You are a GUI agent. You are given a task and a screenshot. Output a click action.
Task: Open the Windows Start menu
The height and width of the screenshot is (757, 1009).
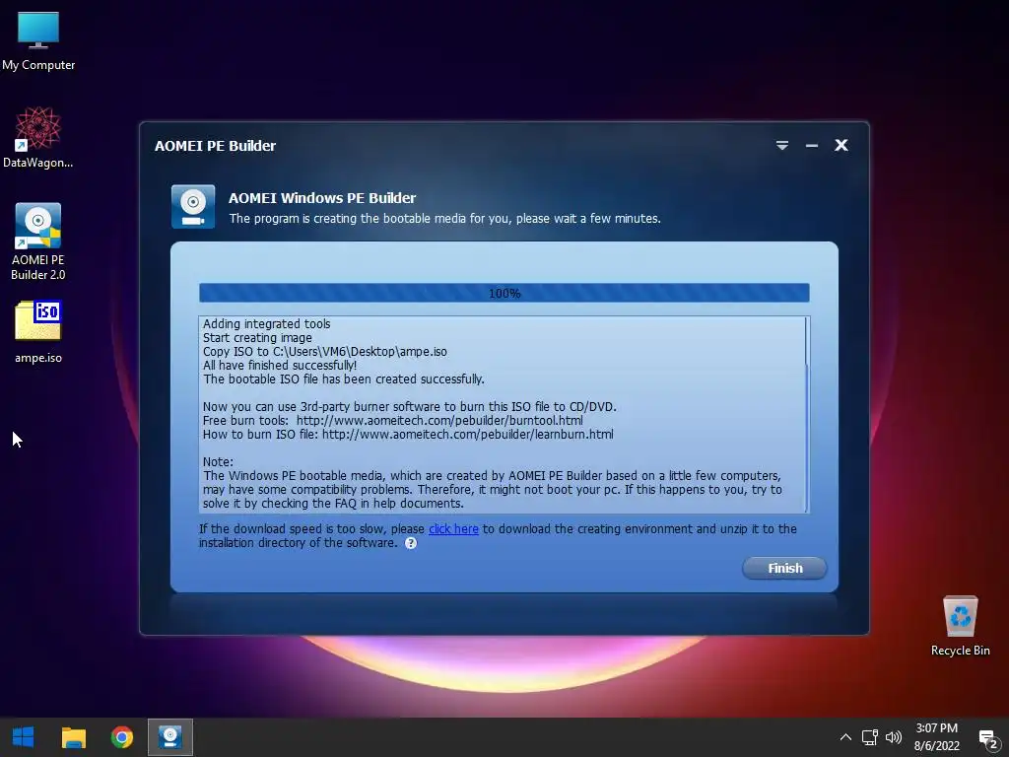[24, 737]
